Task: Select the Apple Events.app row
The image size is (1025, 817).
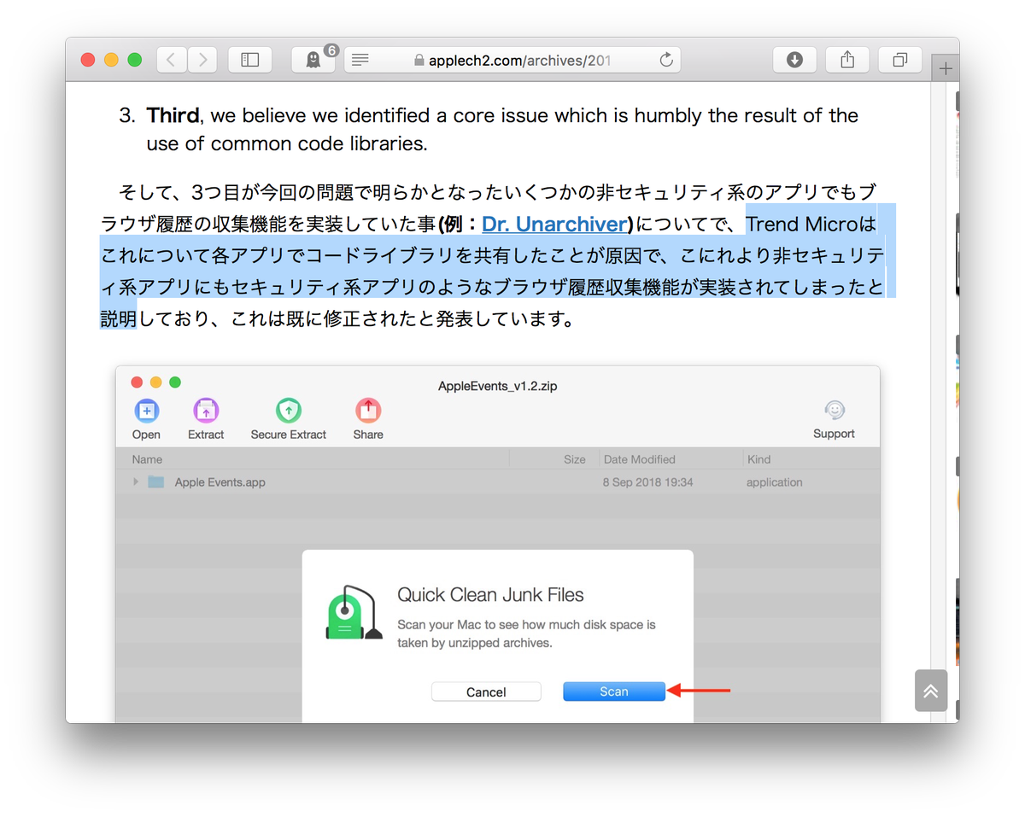Action: tap(497, 482)
